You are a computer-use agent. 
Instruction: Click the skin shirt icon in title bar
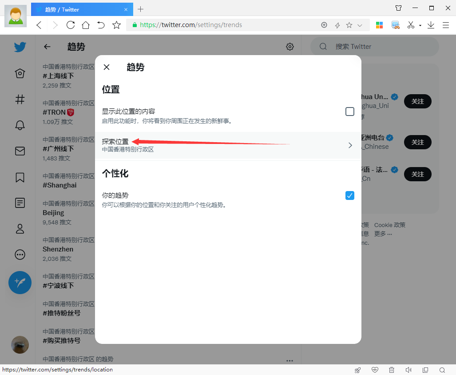point(398,8)
